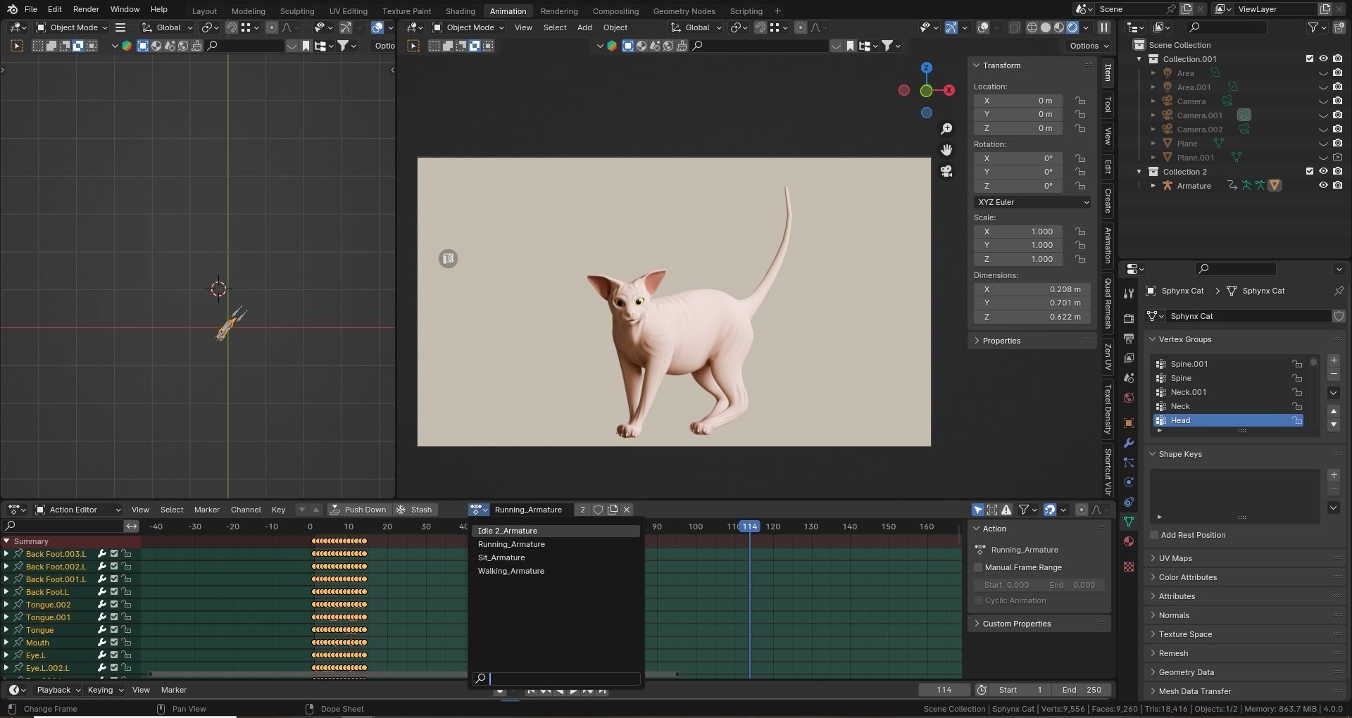Switch to rendered viewport shading
Screen dimensions: 1352x718
(x=1072, y=27)
